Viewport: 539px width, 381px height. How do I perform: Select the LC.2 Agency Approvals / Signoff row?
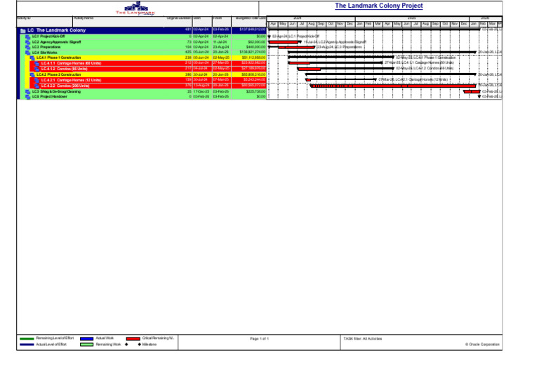pyautogui.click(x=144, y=42)
